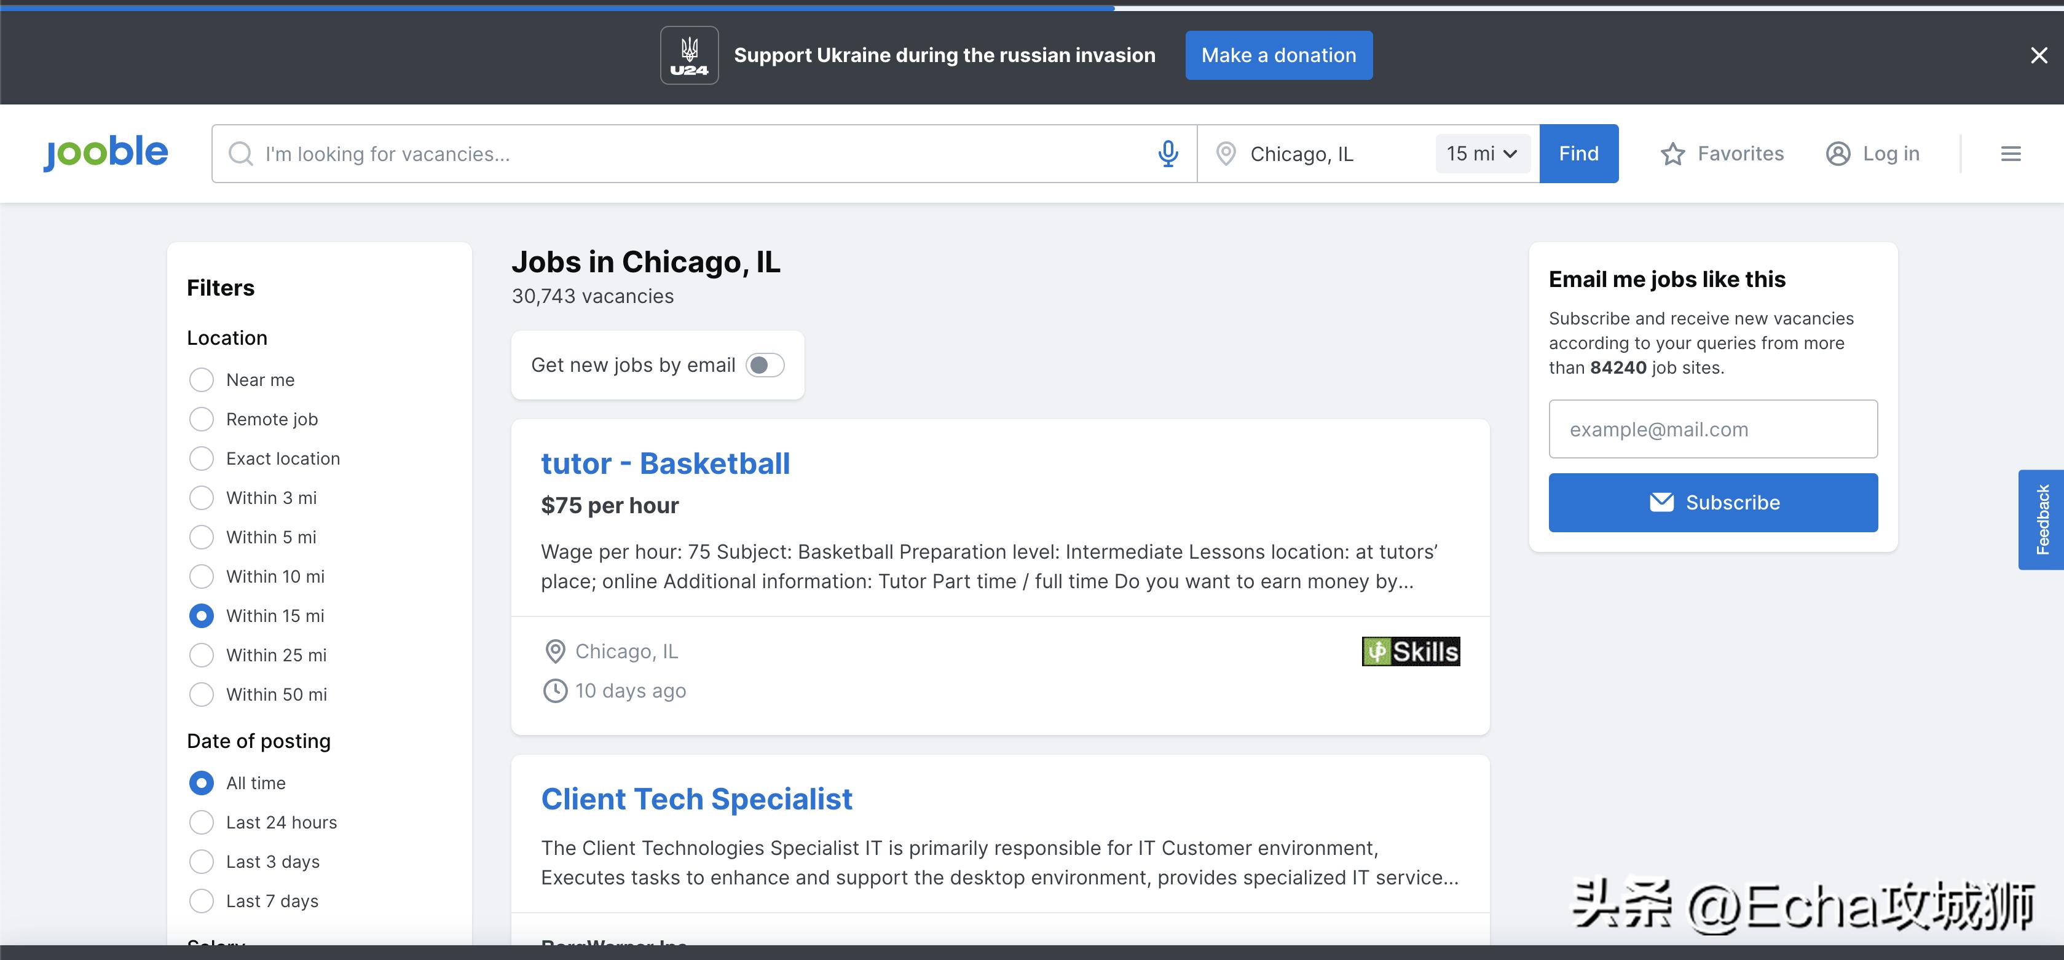Click the microphone voice search icon
This screenshot has height=960, width=2064.
click(1168, 154)
